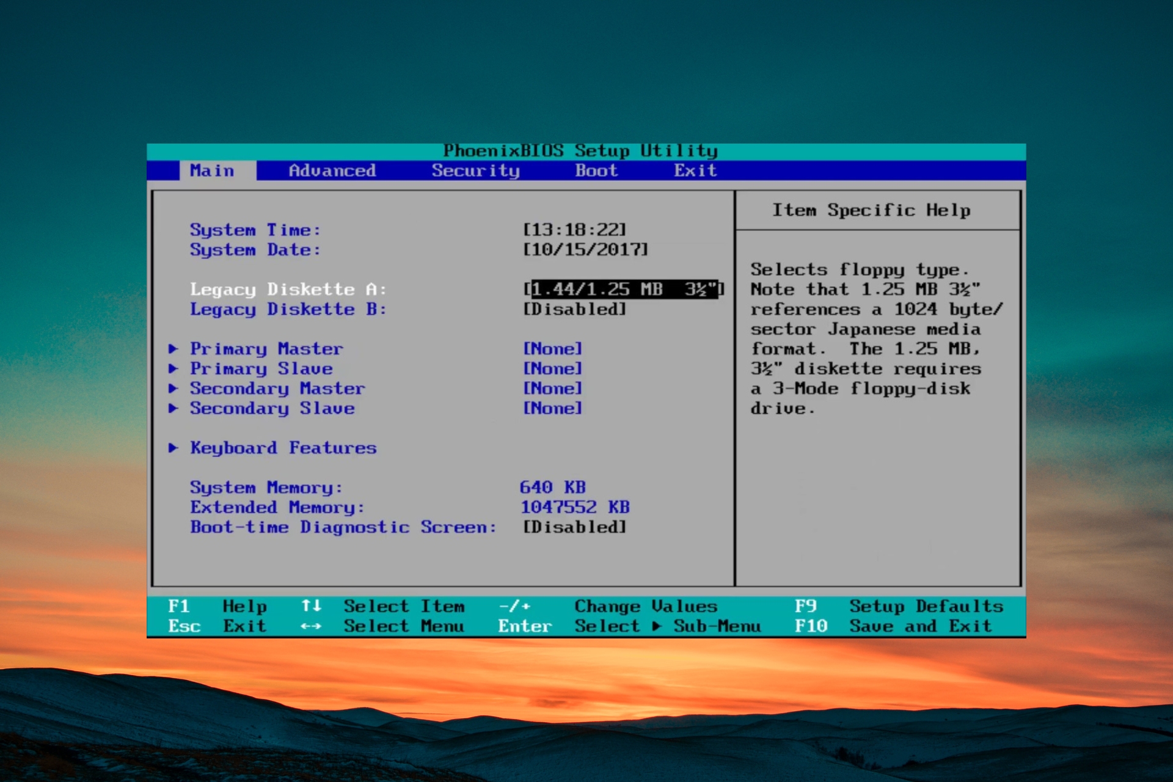Click the Enter Select Sub-Menu hint
The image size is (1173, 782).
coord(629,626)
